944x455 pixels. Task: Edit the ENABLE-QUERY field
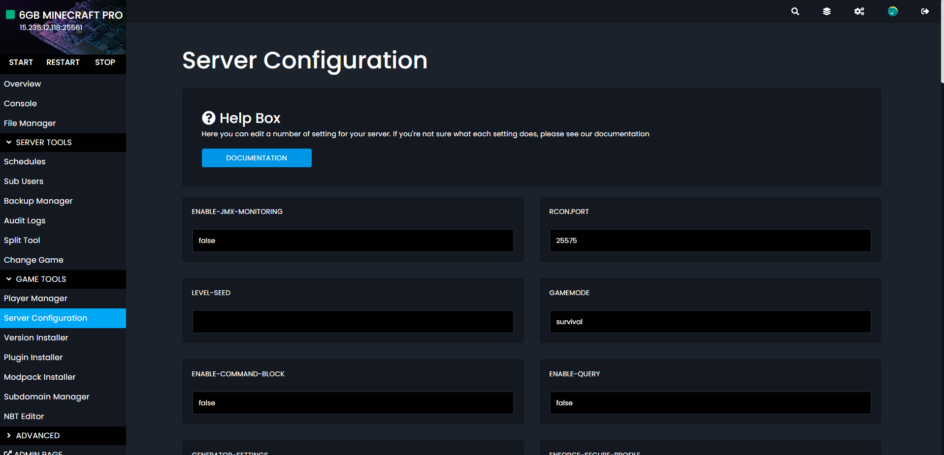pyautogui.click(x=710, y=403)
